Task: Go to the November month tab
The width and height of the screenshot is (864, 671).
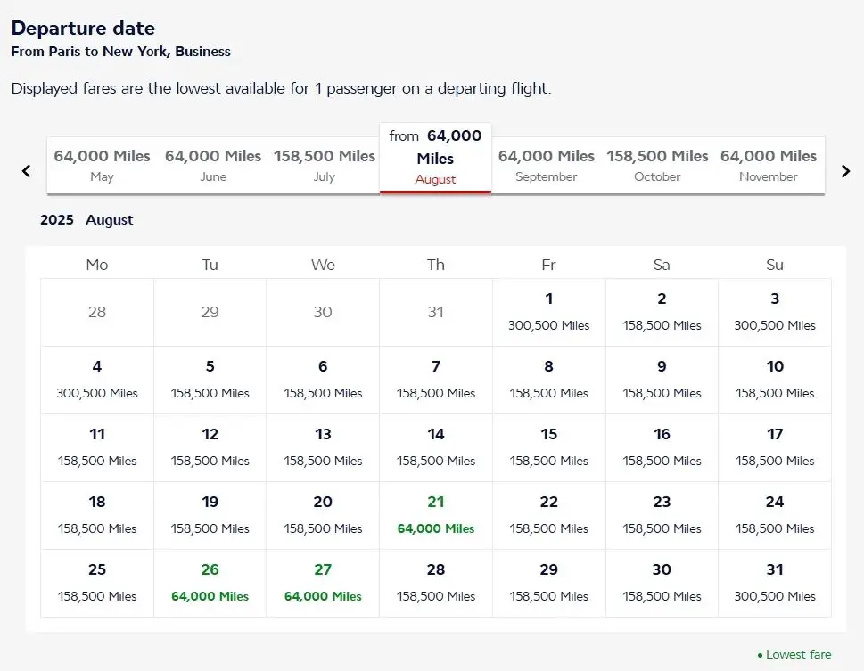Action: coord(768,165)
